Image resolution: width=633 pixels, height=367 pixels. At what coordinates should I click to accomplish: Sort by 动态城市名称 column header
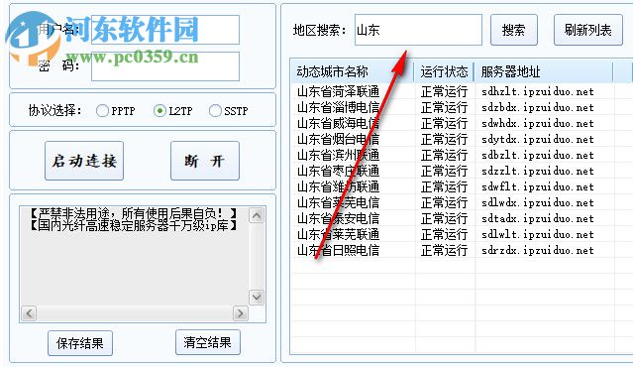[352, 72]
